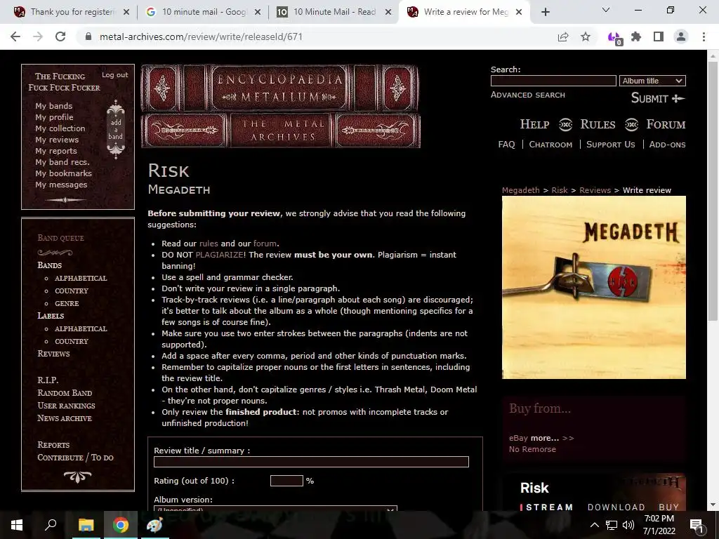Click the share page icon in address bar
Viewport: 719px width, 539px height.
point(563,36)
